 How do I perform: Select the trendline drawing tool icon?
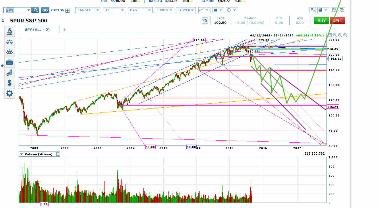(x=202, y=10)
